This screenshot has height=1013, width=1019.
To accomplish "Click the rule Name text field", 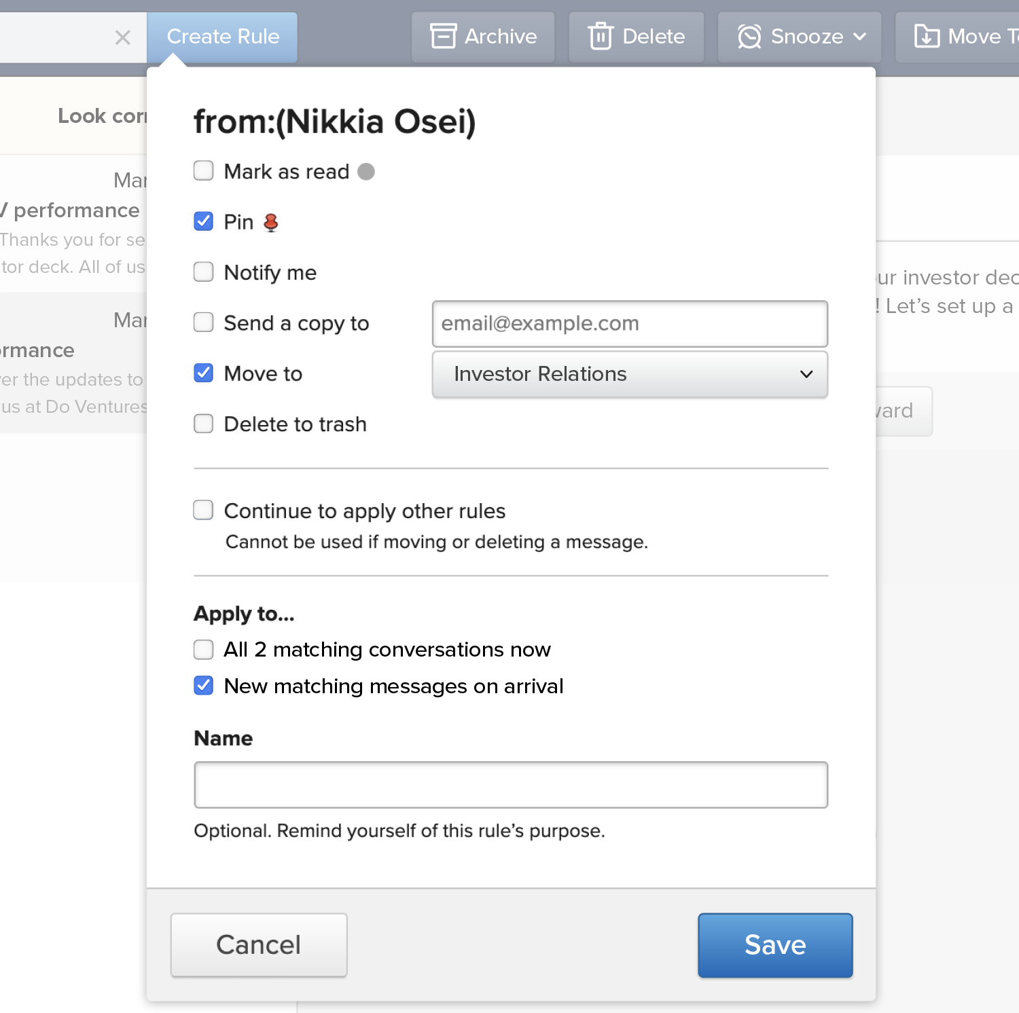I will (x=510, y=785).
